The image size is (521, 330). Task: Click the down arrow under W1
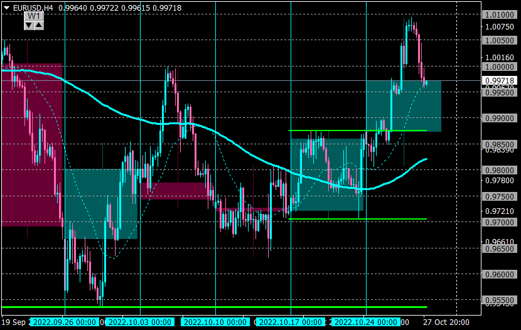pos(29,25)
